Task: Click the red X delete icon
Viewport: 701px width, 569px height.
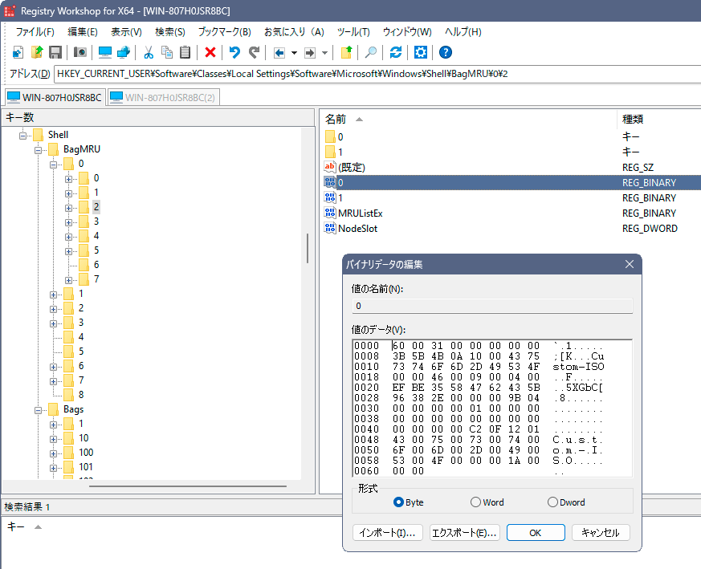Action: point(210,53)
